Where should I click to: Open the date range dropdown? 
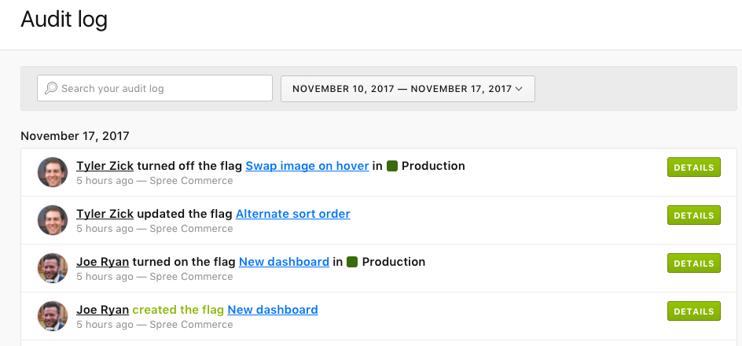[x=407, y=89]
